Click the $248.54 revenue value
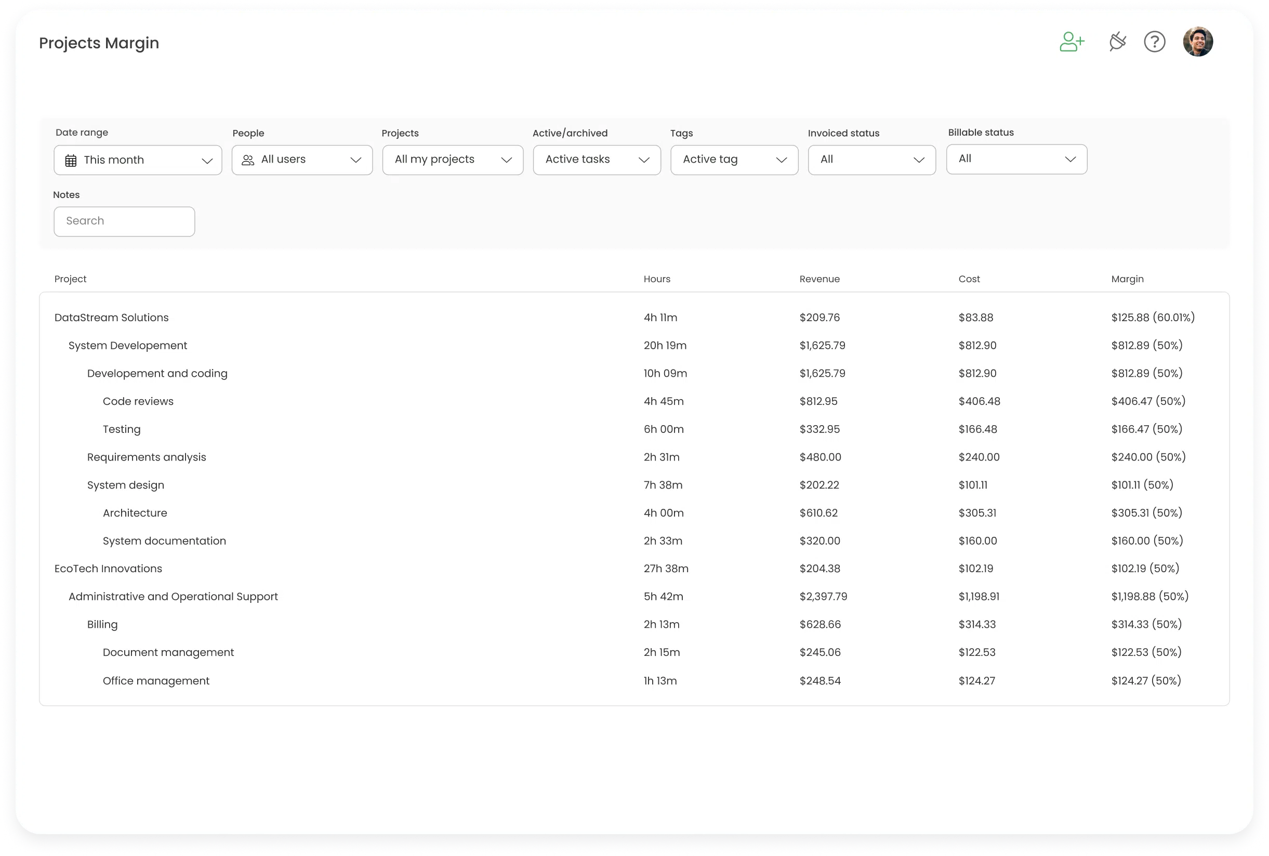Screen dimensions: 1269x856 tap(820, 681)
